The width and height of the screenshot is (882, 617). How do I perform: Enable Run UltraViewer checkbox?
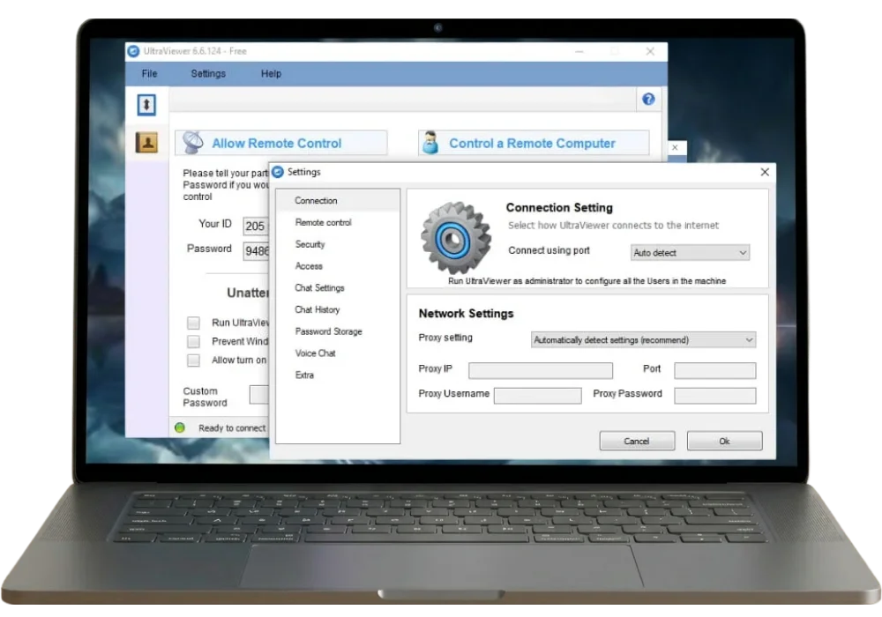[x=193, y=323]
